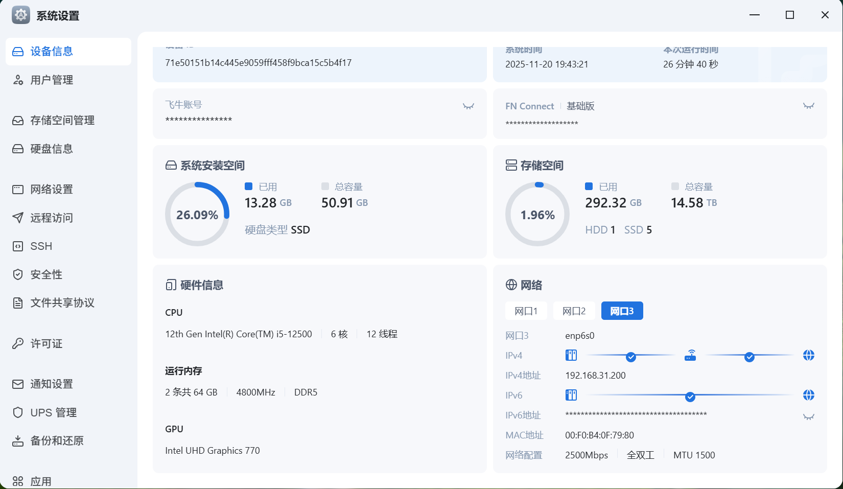Screen dimensions: 843x489
Task: Click the IPv4 globe internet icon
Action: [x=808, y=356]
